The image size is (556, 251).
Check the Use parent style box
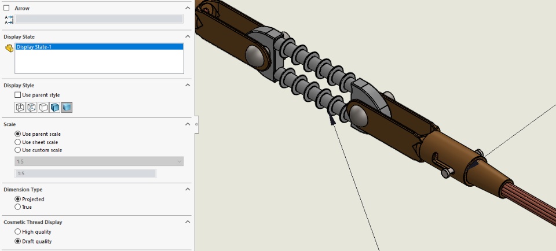click(x=18, y=95)
